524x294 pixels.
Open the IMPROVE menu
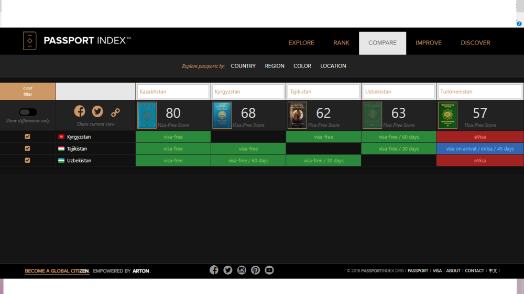pyautogui.click(x=429, y=43)
